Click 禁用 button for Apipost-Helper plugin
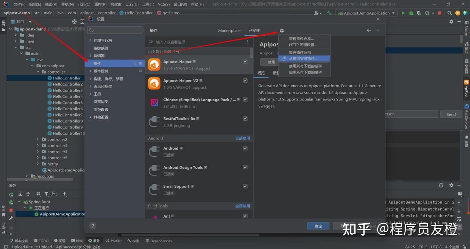The image size is (470, 249). coord(271,62)
